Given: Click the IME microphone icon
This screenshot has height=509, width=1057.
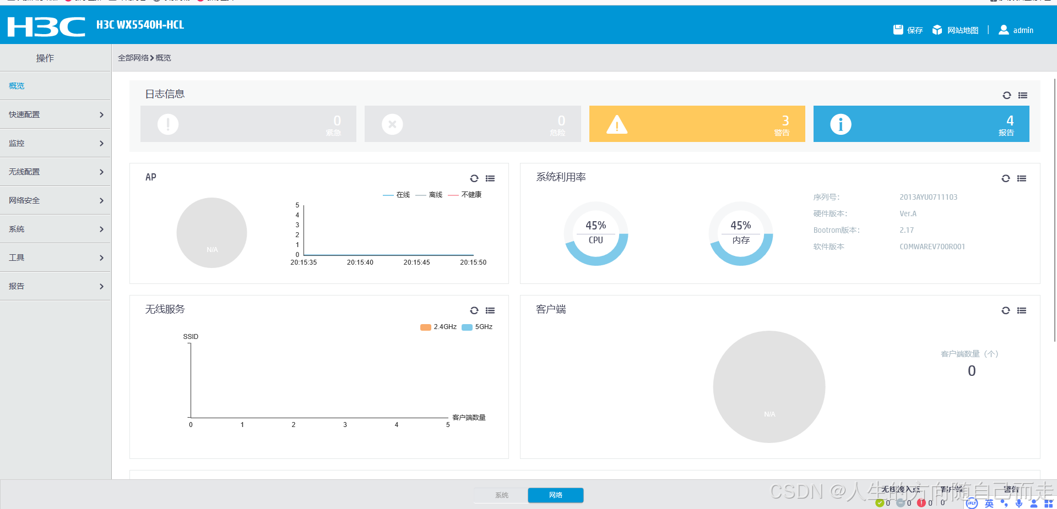Looking at the screenshot, I should (x=1019, y=503).
